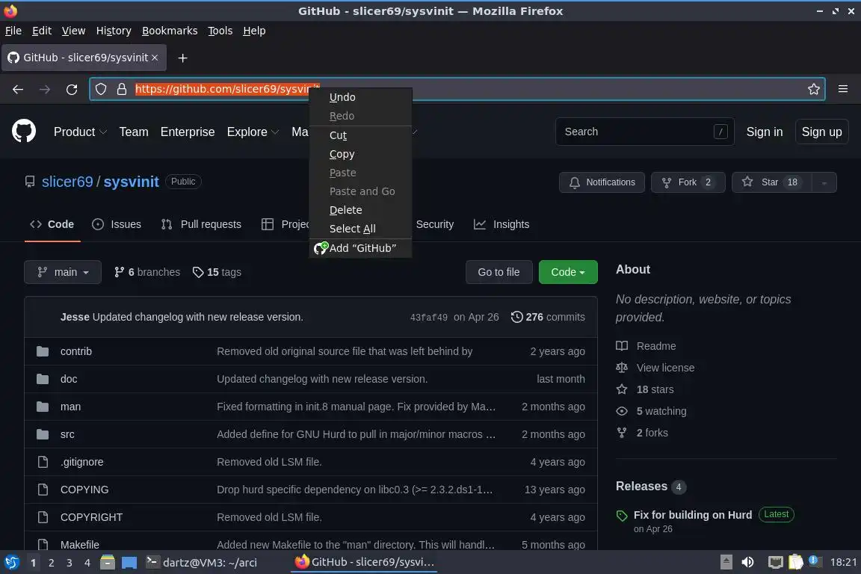
Task: Click the eye icon beside 5 watching
Action: pos(622,411)
